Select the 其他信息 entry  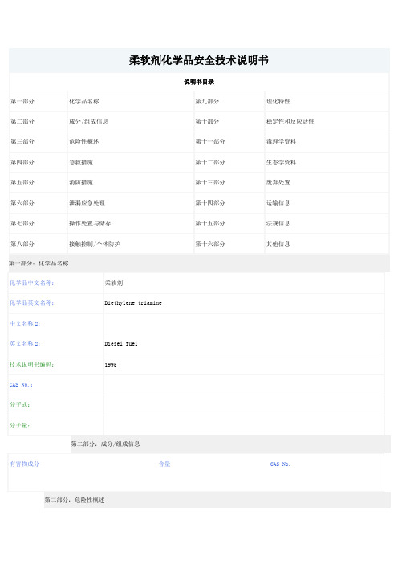(x=278, y=244)
